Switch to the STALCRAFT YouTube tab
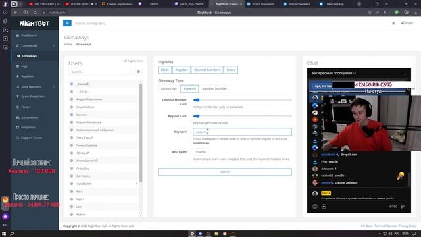This screenshot has height=237, width=421. (45, 4)
